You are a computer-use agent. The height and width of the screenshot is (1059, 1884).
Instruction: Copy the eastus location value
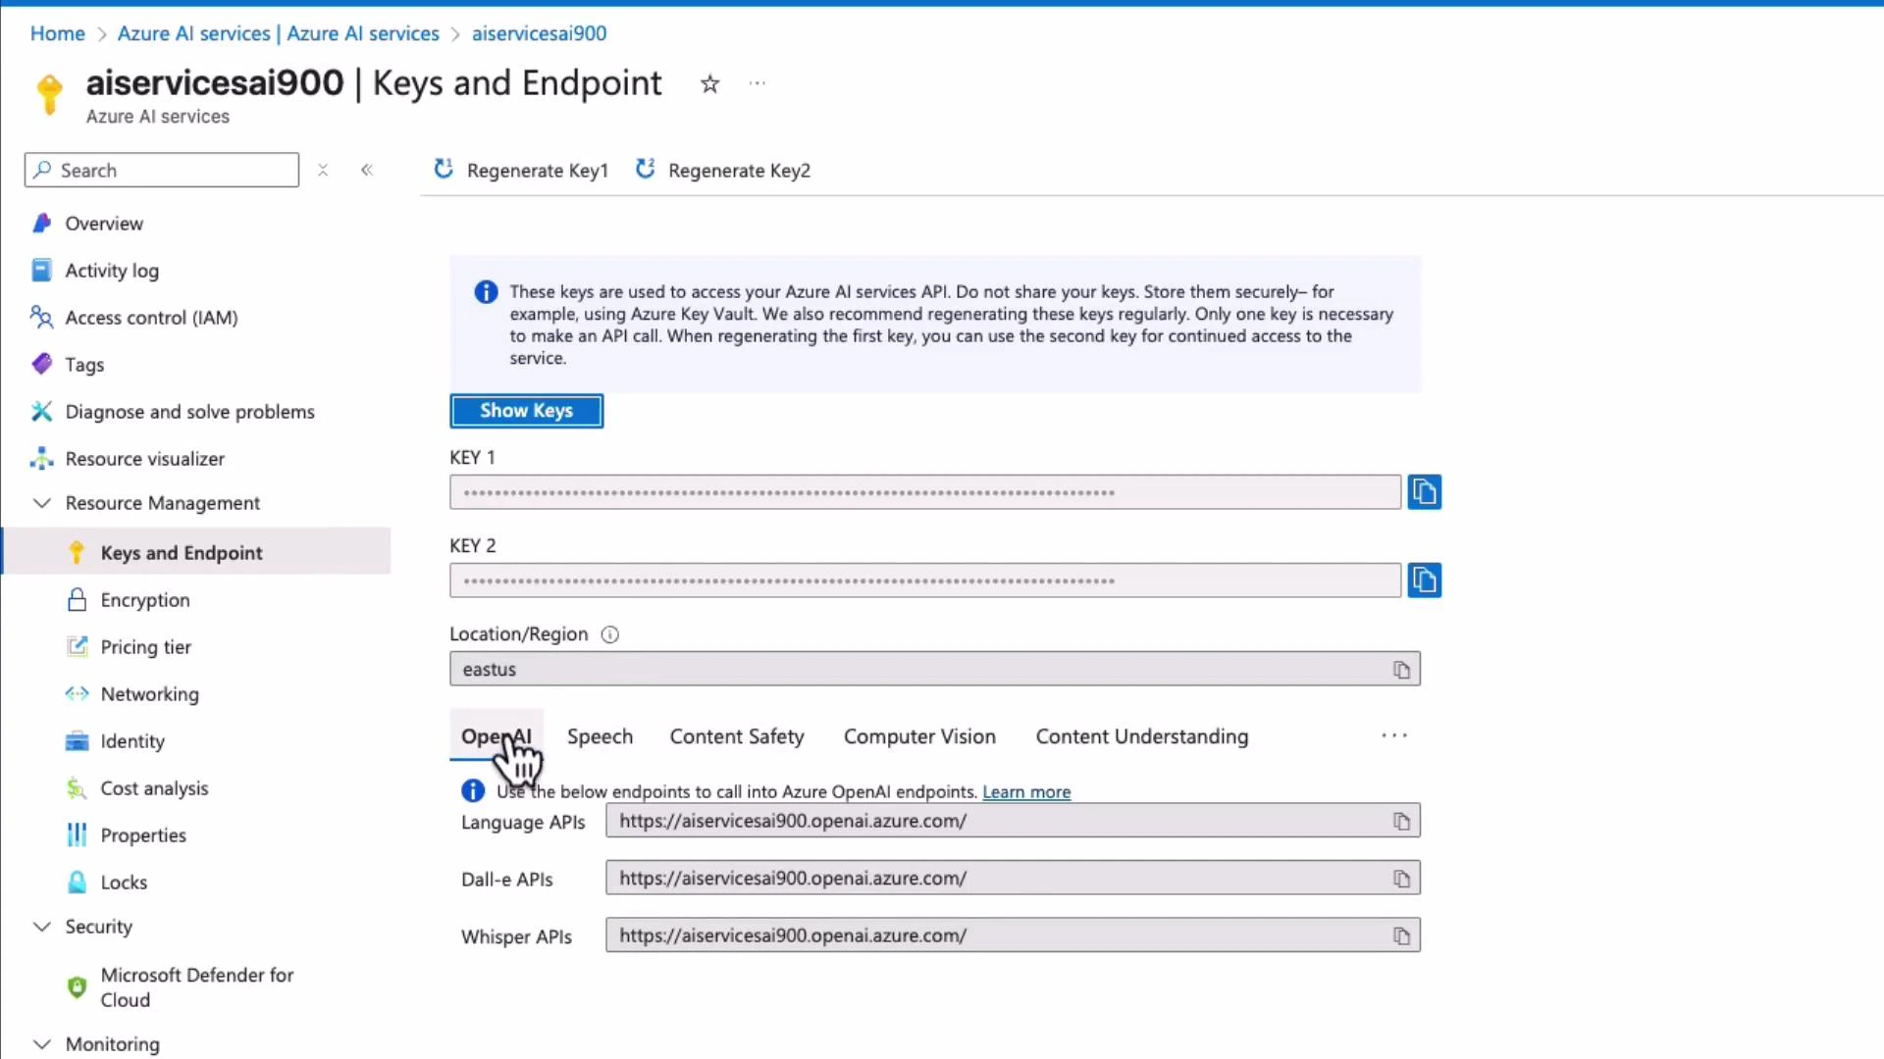[x=1401, y=670]
